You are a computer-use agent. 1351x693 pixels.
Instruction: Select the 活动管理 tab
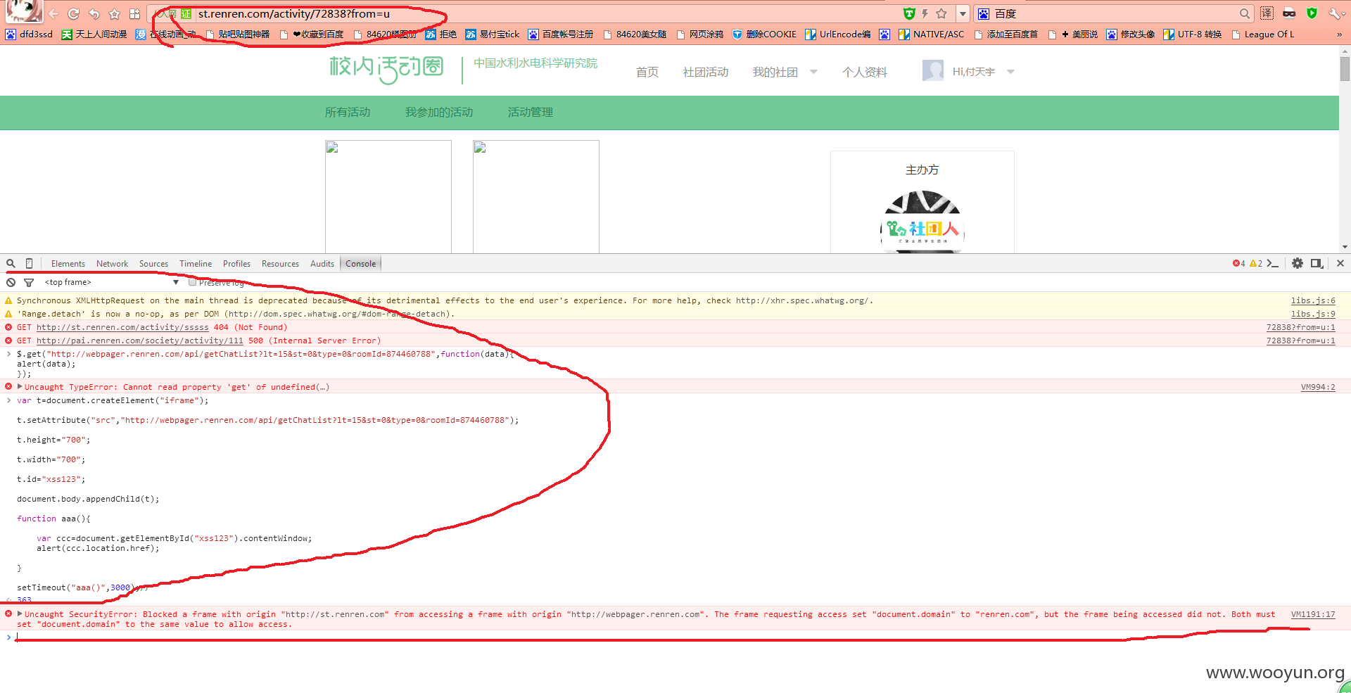click(x=531, y=112)
